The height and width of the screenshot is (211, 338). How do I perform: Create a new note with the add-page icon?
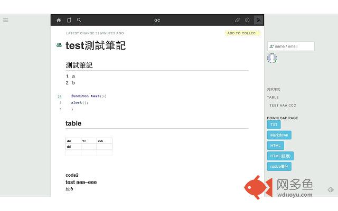(x=69, y=20)
